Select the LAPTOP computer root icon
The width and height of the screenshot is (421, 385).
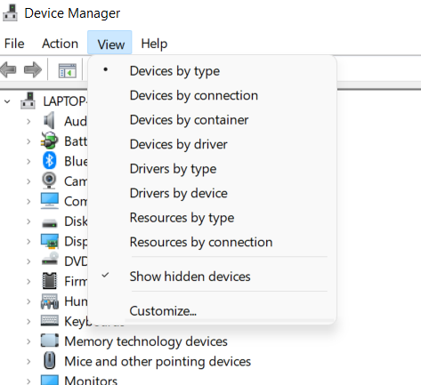(x=28, y=101)
